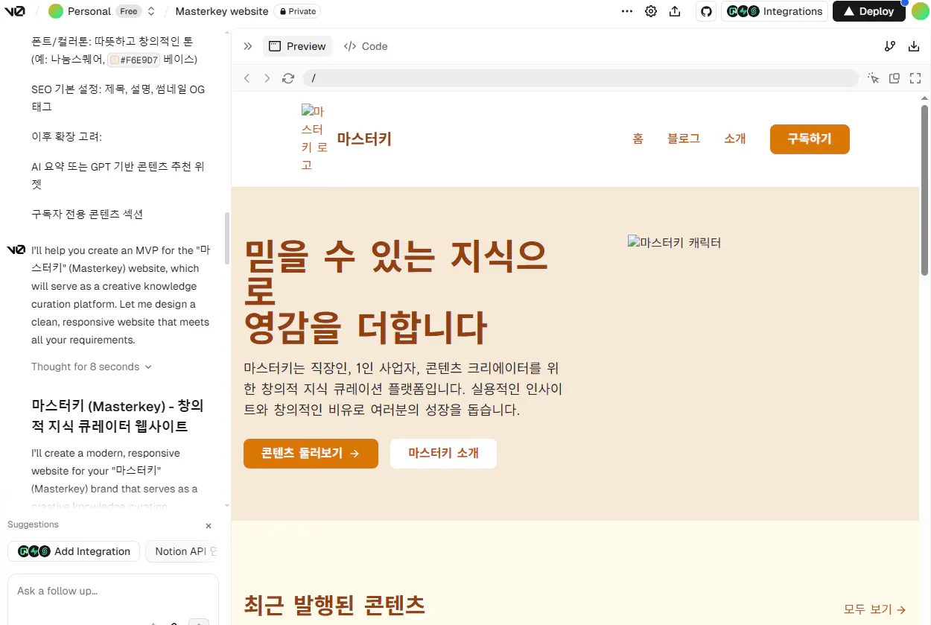Viewport: 931px width, 625px height.
Task: Click the 콘텐츠 둘러보기 button
Action: (x=311, y=453)
